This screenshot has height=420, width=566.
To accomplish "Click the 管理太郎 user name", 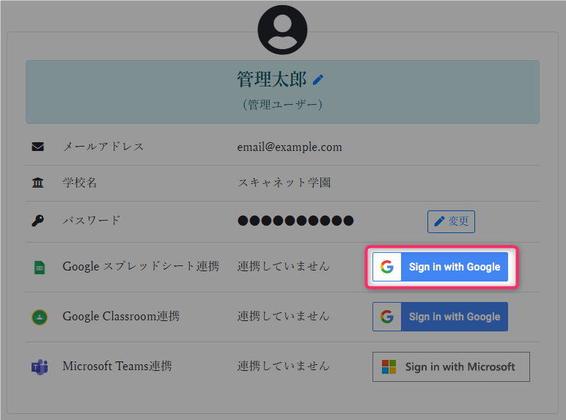I will tap(272, 79).
